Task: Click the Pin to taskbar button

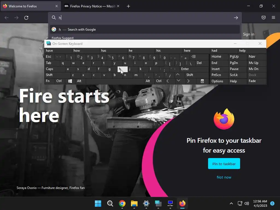Action: [224, 164]
